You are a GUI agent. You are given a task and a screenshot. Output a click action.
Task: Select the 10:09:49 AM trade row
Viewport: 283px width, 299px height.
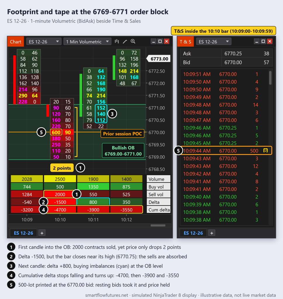225,97
